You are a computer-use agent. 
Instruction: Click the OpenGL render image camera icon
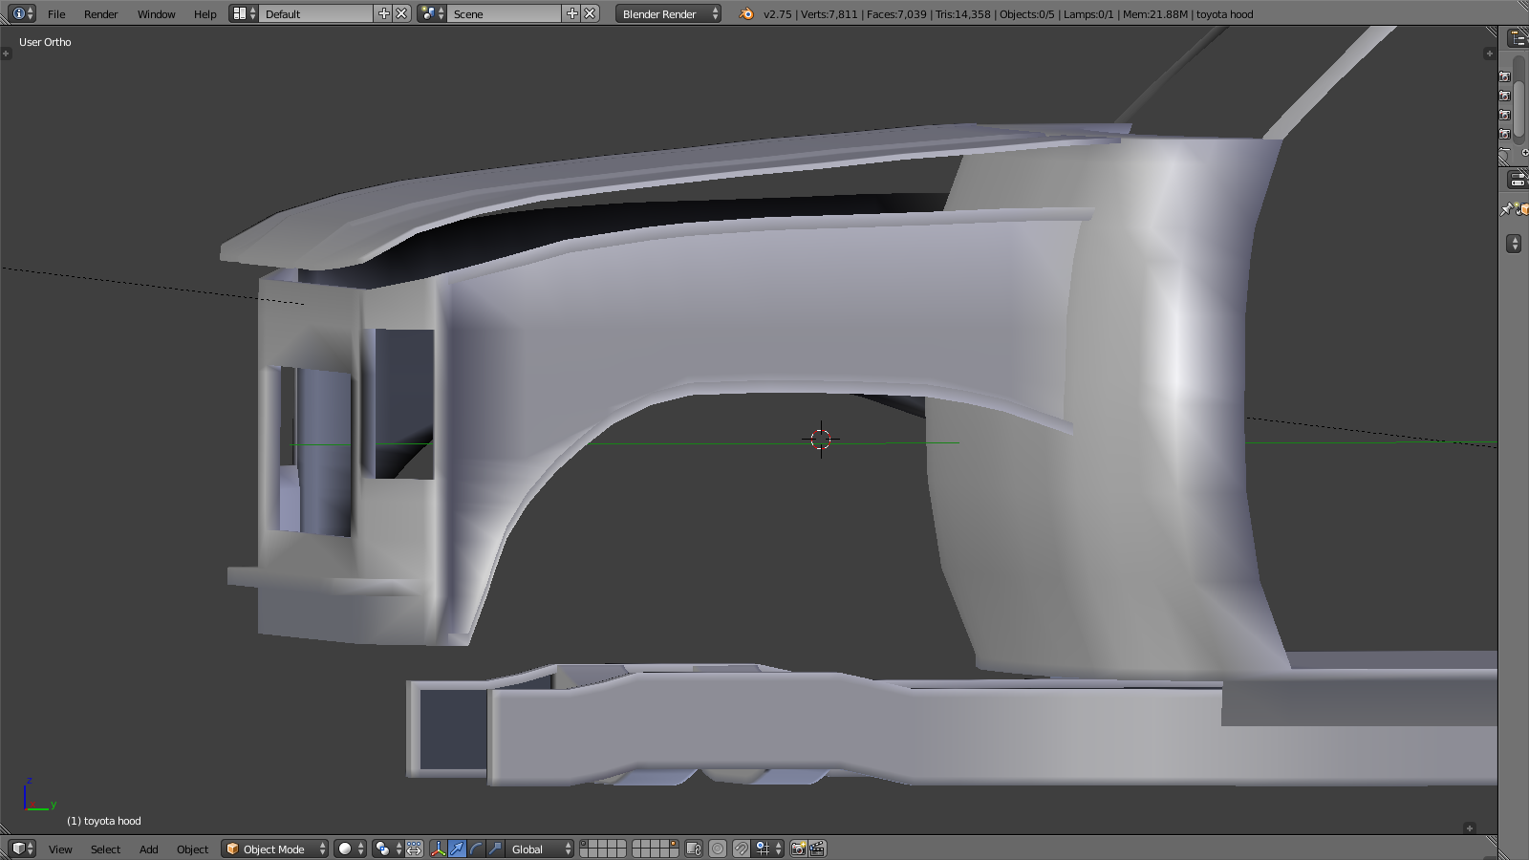click(799, 849)
